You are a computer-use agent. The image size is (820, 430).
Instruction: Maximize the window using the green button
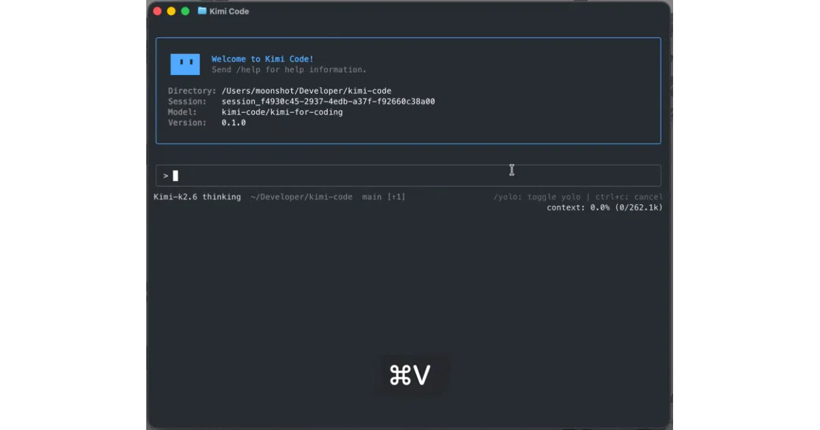click(185, 11)
